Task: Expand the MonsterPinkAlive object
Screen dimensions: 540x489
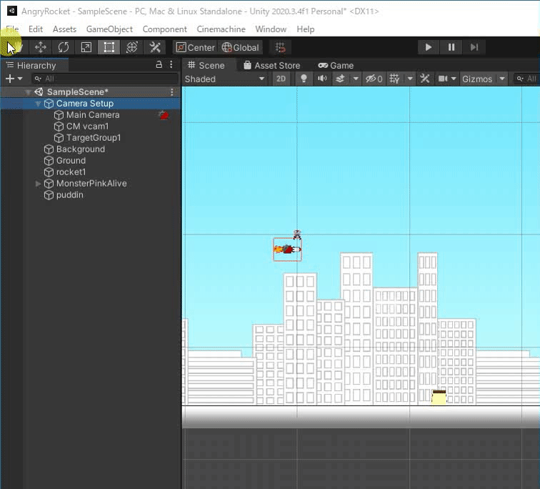Action: click(x=38, y=184)
